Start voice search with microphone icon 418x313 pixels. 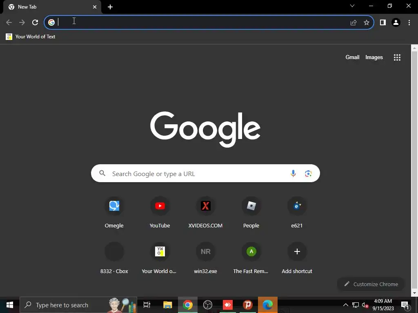293,174
